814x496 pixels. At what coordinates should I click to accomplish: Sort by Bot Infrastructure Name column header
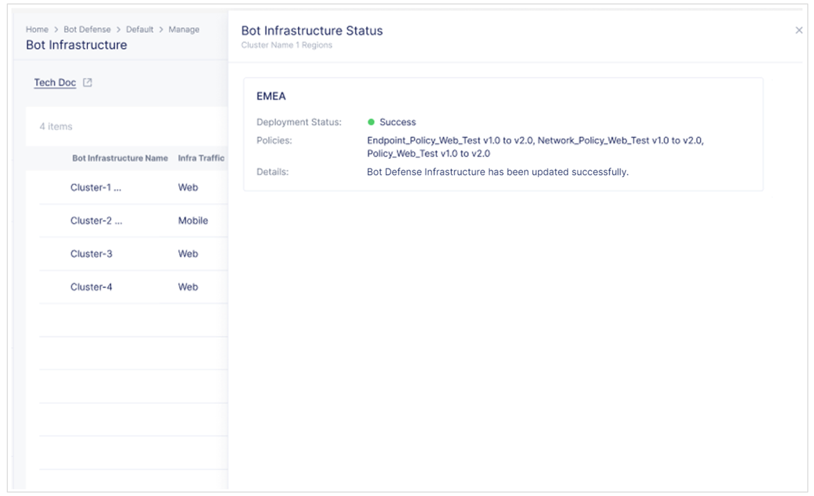119,158
